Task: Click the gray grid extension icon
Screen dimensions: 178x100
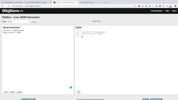Action: pos(163,6)
